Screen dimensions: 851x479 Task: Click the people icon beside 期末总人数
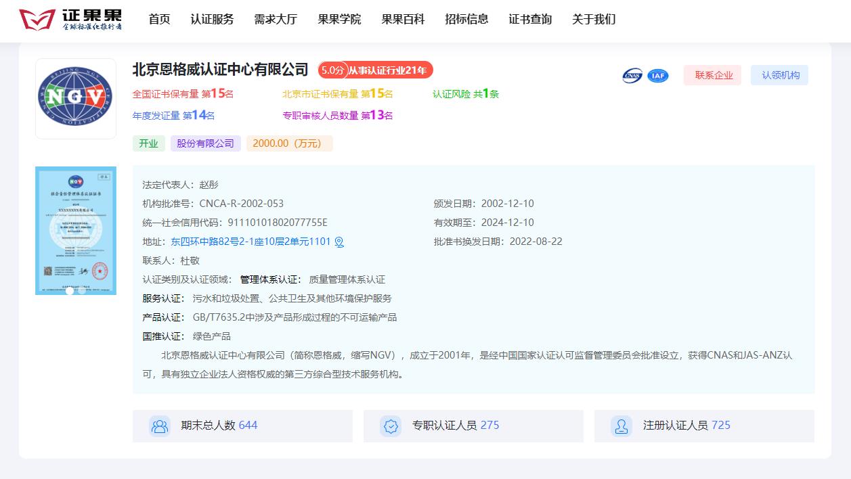click(159, 426)
